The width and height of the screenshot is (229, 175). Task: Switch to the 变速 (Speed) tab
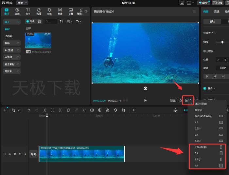point(217,11)
